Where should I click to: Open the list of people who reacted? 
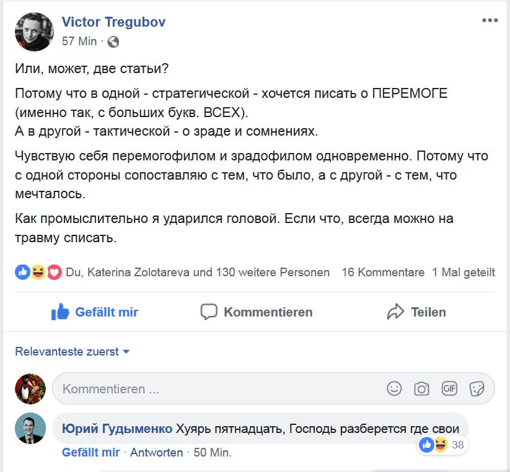[198, 272]
